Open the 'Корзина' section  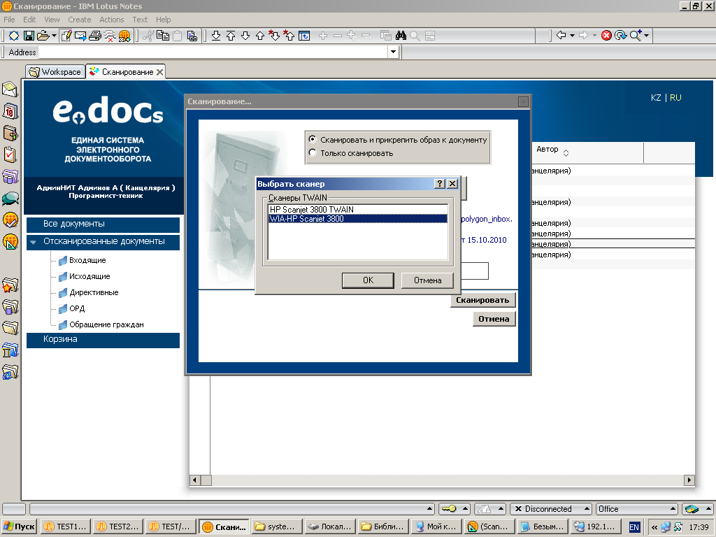[103, 340]
